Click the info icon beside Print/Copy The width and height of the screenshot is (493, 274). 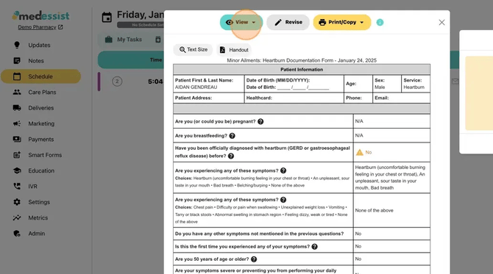(380, 22)
